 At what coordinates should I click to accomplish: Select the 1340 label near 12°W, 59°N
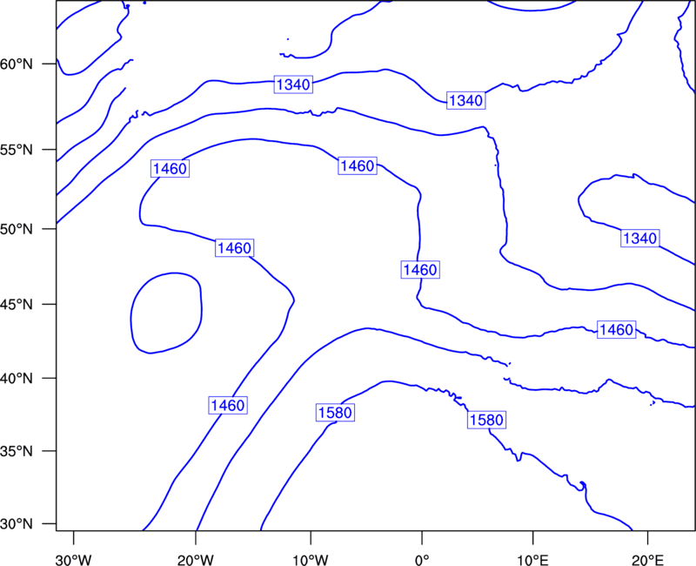293,84
